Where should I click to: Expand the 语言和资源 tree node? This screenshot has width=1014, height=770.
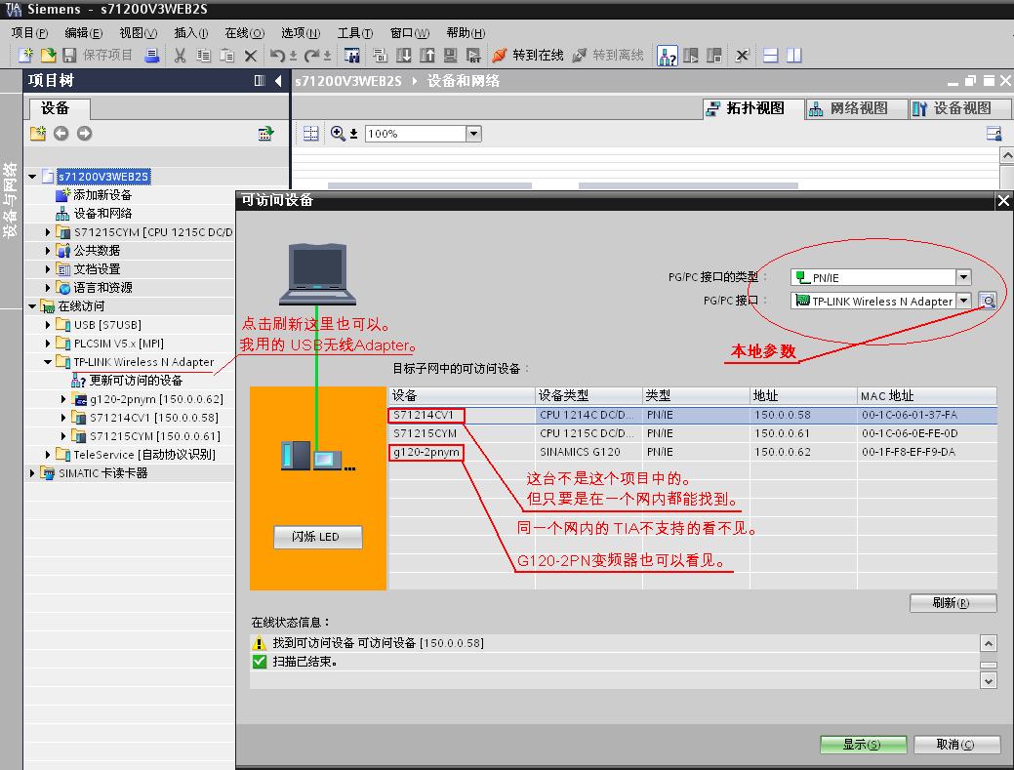click(48, 287)
